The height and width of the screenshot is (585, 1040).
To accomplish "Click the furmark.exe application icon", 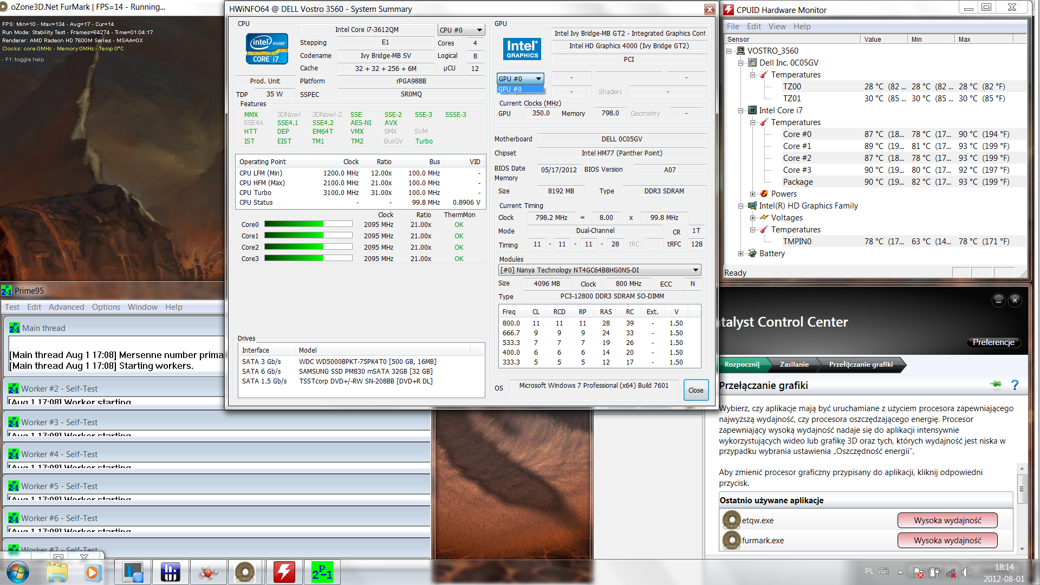I will (x=731, y=540).
